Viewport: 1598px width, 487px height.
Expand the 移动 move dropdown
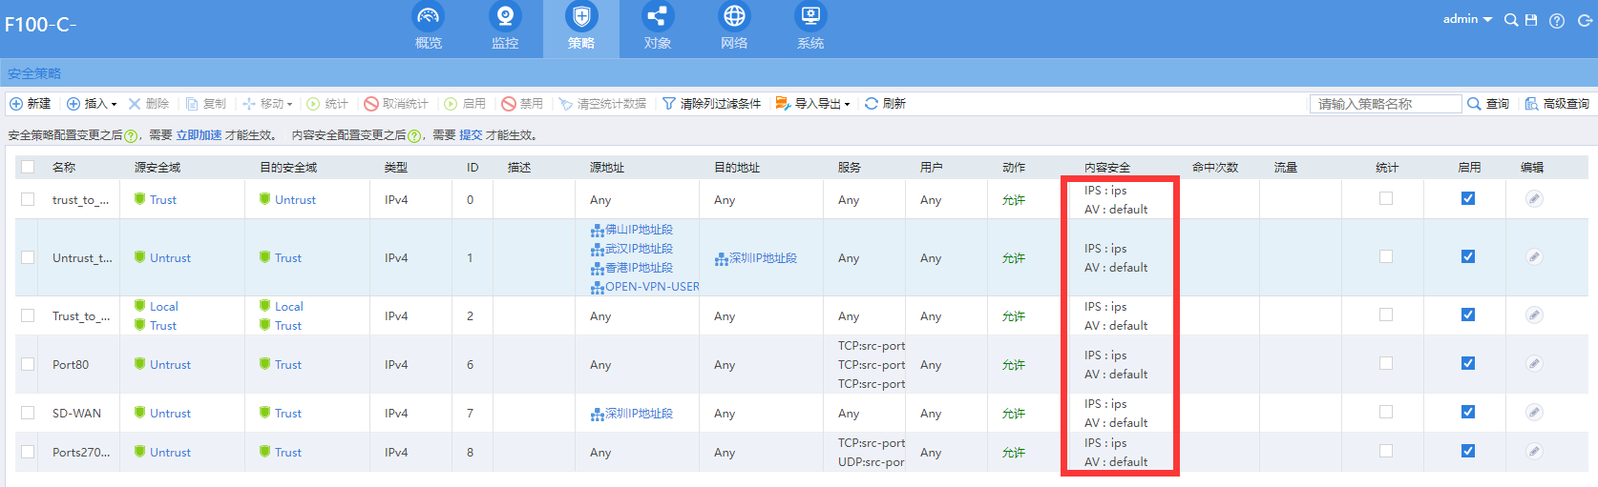267,104
